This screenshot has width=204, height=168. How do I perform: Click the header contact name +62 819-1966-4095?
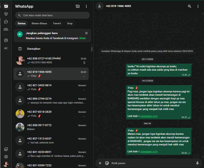coord(118,6)
